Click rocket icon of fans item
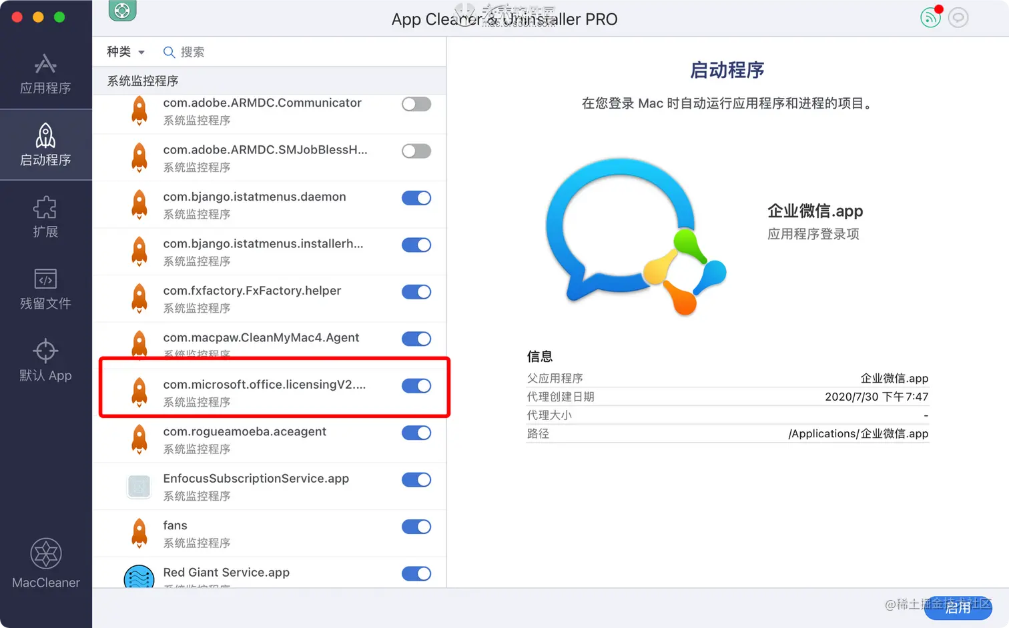This screenshot has width=1009, height=628. [x=139, y=533]
